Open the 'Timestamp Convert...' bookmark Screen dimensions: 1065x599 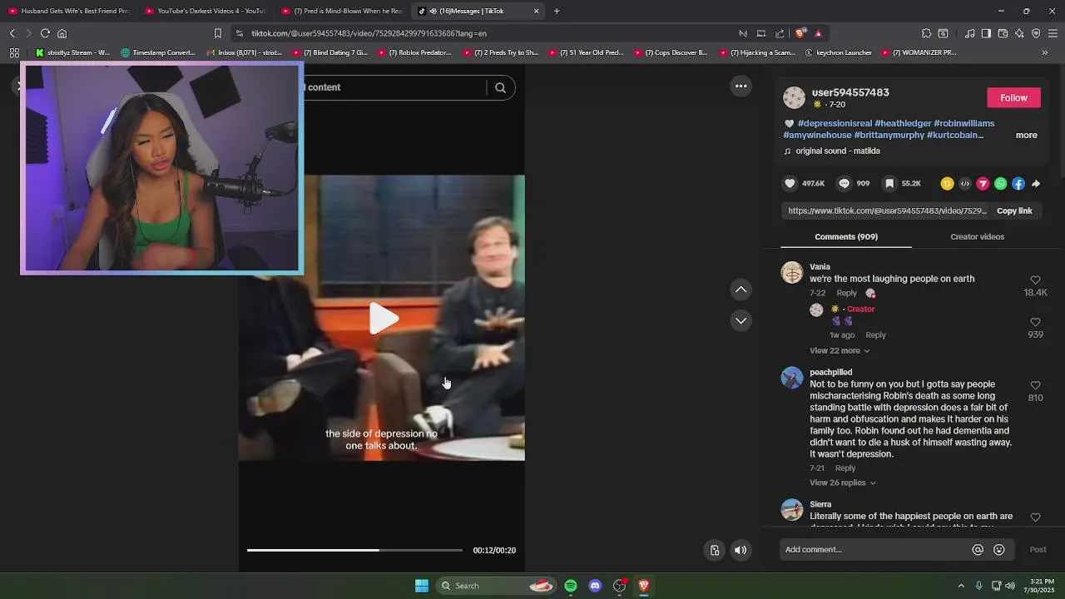click(158, 52)
